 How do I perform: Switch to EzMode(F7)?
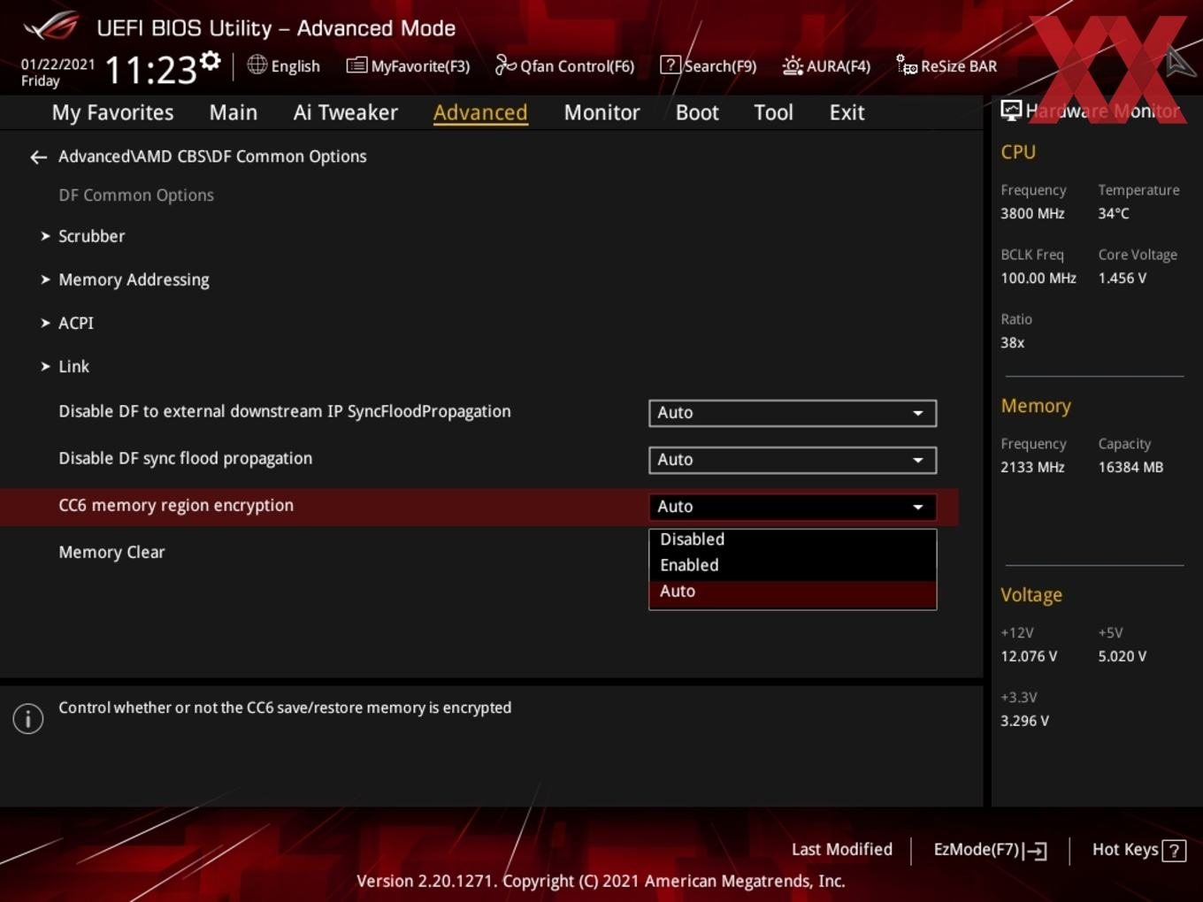[990, 850]
